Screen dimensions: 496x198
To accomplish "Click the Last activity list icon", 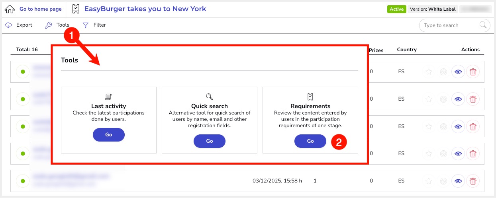I will tap(108, 97).
